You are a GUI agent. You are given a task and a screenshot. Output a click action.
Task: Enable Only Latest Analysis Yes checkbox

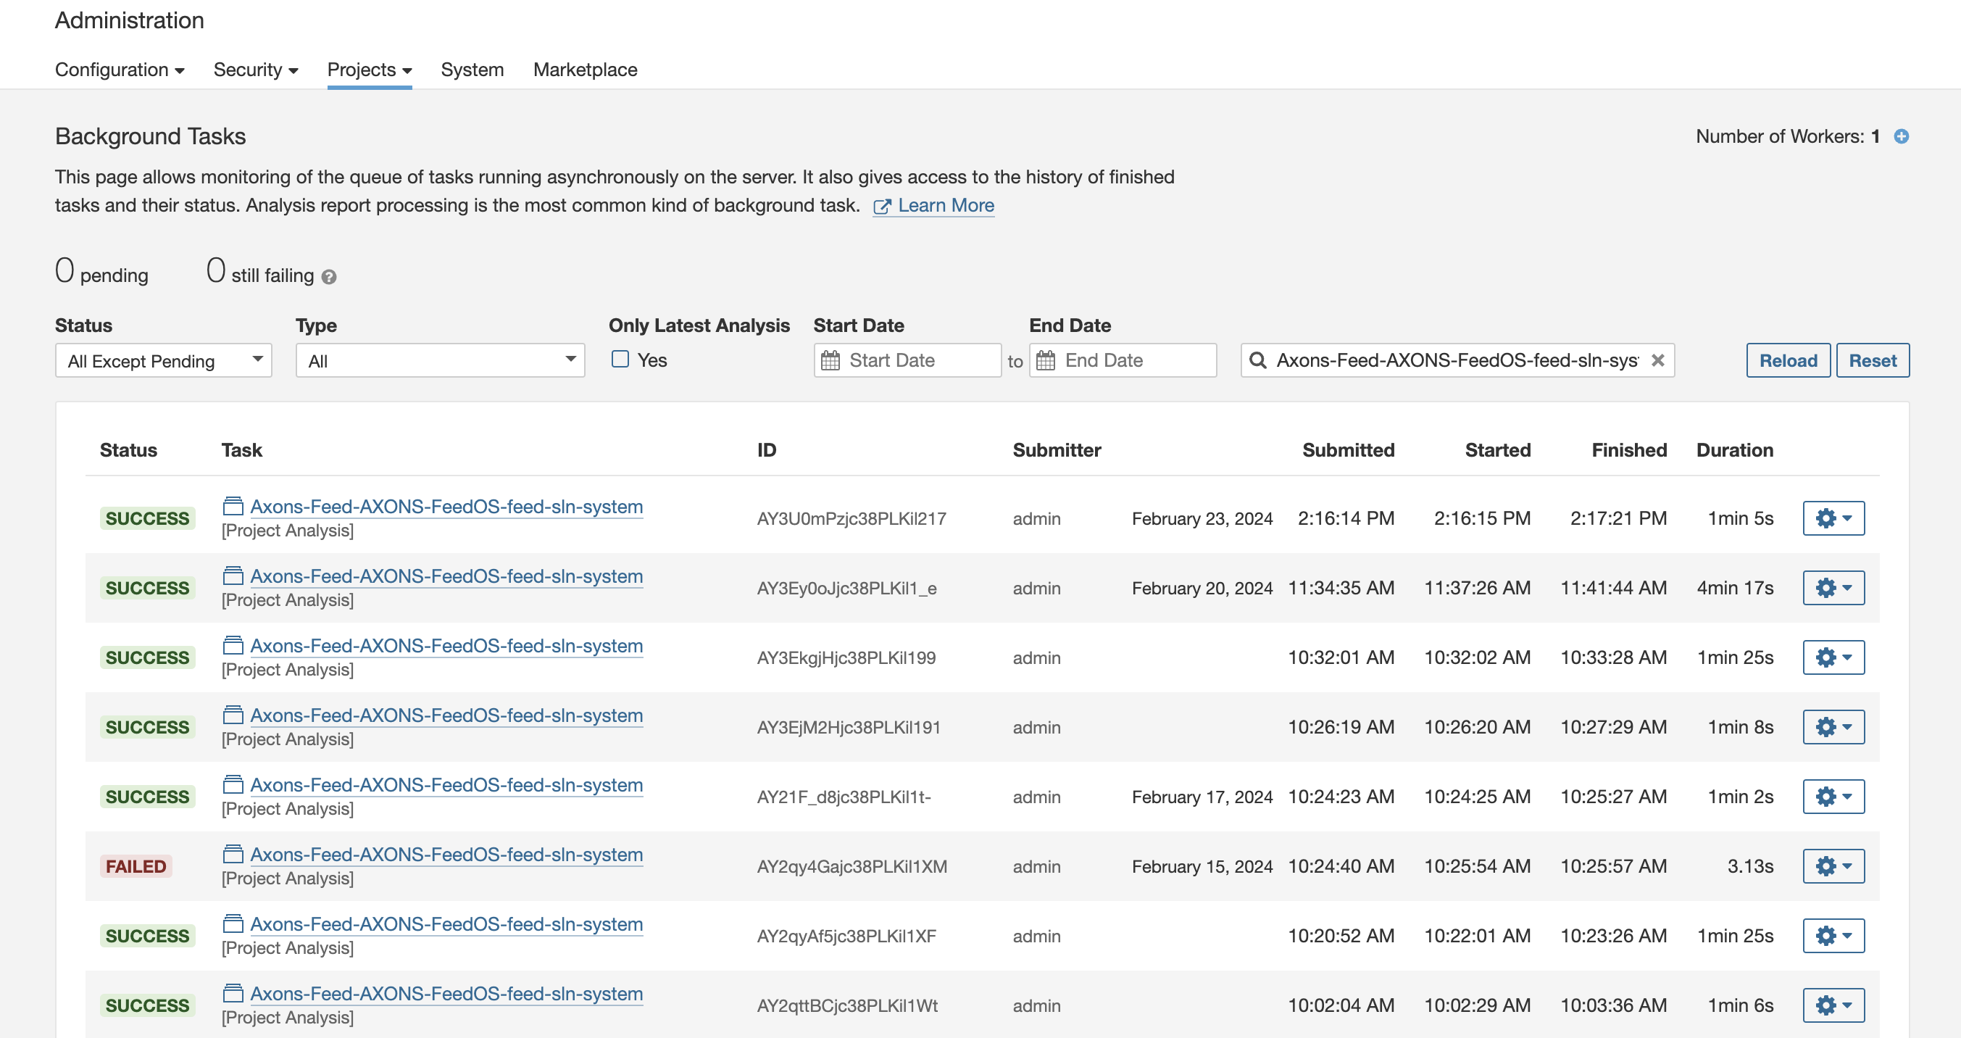coord(620,360)
